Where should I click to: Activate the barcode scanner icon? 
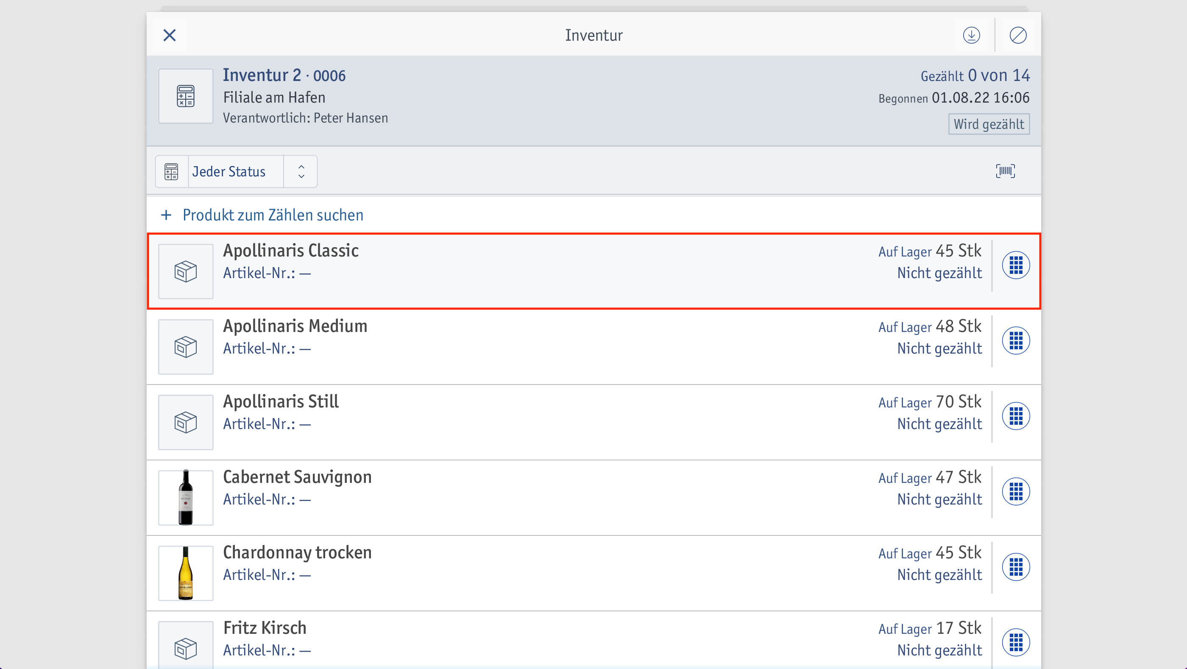(1005, 171)
